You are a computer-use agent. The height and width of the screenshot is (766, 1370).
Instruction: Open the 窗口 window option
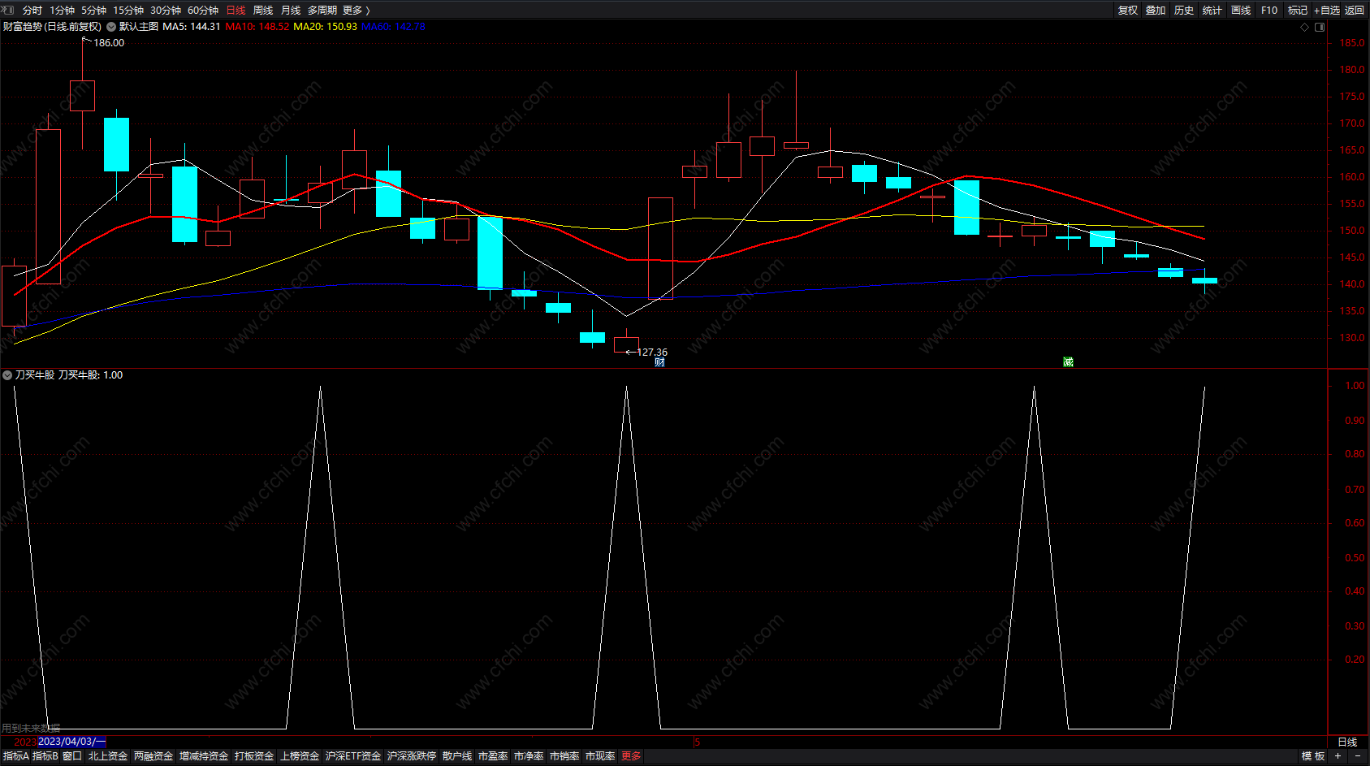(72, 756)
